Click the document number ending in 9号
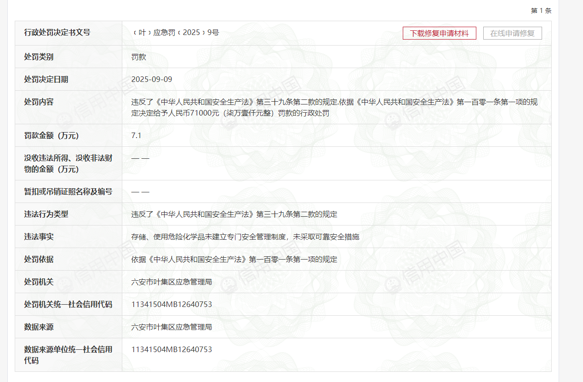The height and width of the screenshot is (382, 583). tap(175, 33)
